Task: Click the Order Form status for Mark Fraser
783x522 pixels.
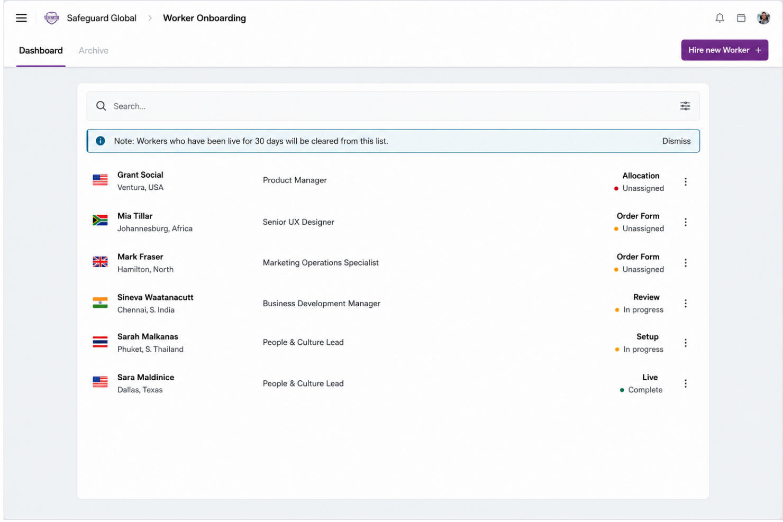Action: (638, 257)
